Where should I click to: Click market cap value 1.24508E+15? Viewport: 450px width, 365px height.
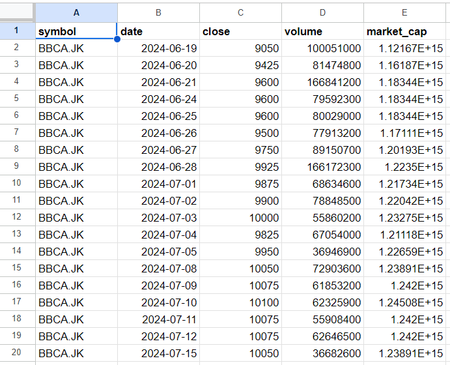(x=404, y=302)
